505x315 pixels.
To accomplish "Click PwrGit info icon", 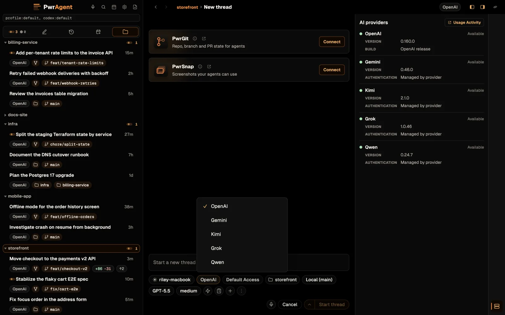I will tap(195, 38).
